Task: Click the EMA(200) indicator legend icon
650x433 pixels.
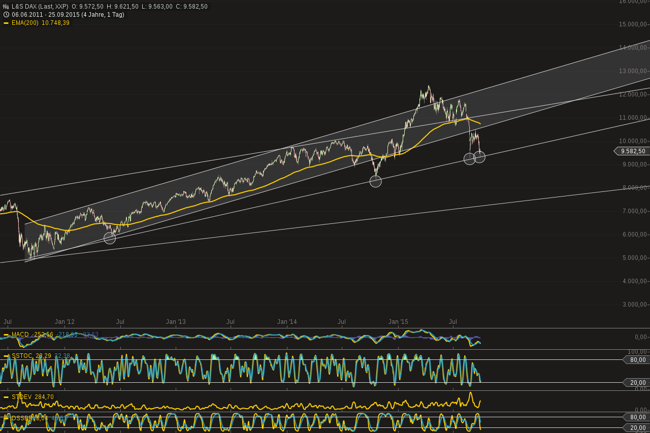Action: [7, 22]
